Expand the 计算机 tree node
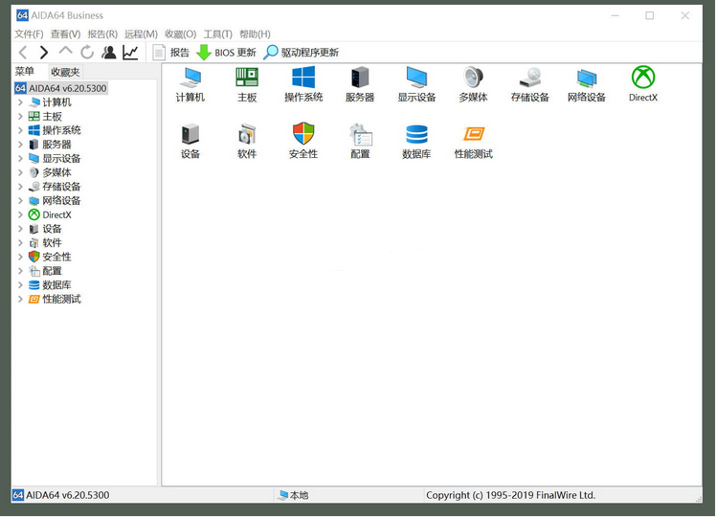Image resolution: width=716 pixels, height=518 pixels. click(20, 102)
